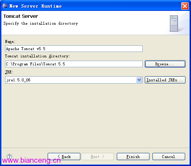Cancel the server runtime wizard
191x166 pixels.
pyautogui.click(x=169, y=157)
